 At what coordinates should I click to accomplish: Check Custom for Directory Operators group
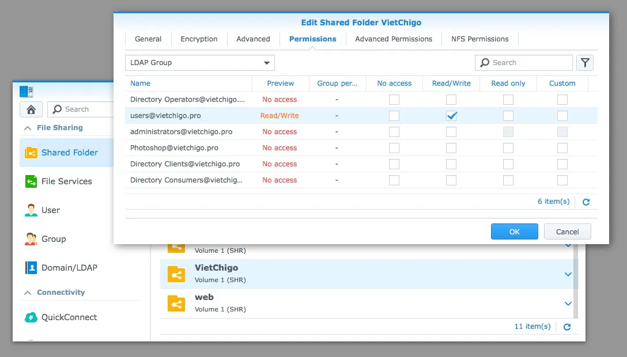point(562,100)
